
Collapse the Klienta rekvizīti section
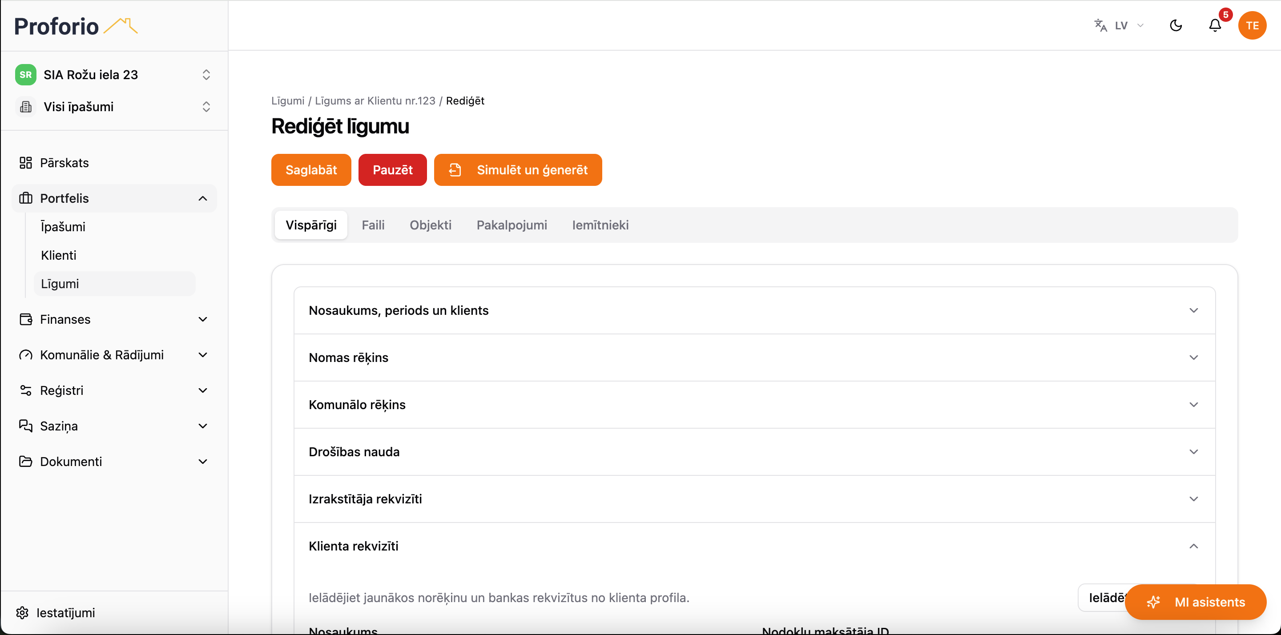754,546
